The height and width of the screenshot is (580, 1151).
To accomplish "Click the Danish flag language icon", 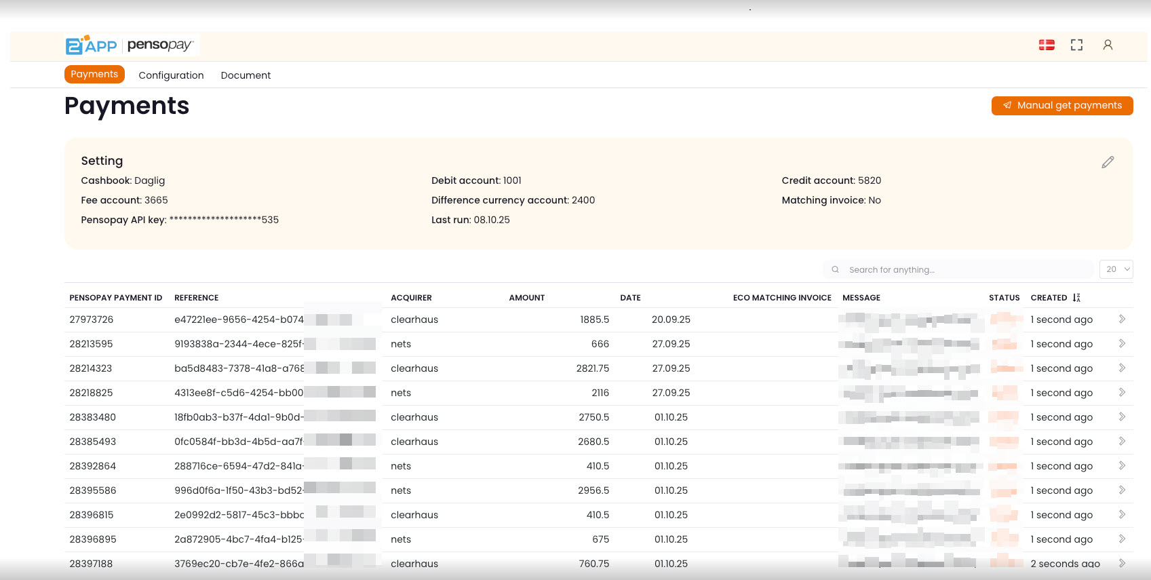I will click(1047, 45).
